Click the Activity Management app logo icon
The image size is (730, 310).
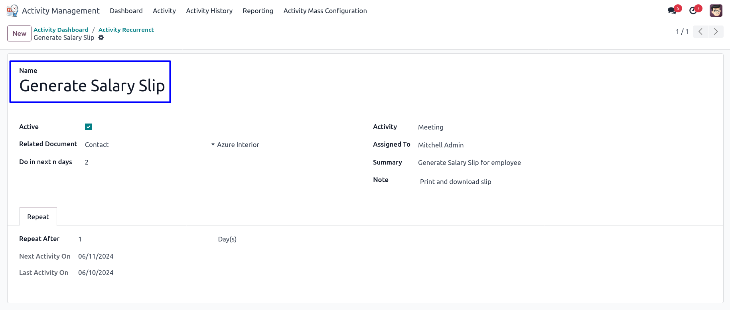[12, 11]
